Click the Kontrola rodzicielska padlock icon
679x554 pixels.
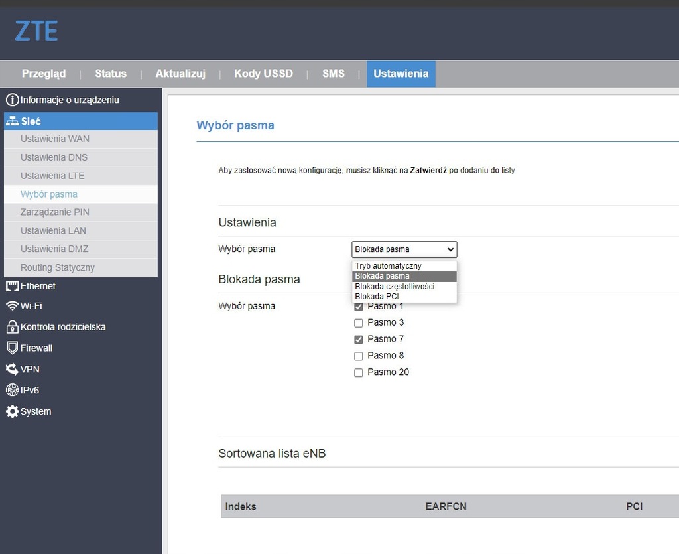click(x=12, y=327)
